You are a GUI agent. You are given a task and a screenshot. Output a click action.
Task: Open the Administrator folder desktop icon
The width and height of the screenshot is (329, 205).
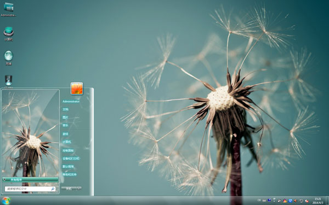point(8,9)
